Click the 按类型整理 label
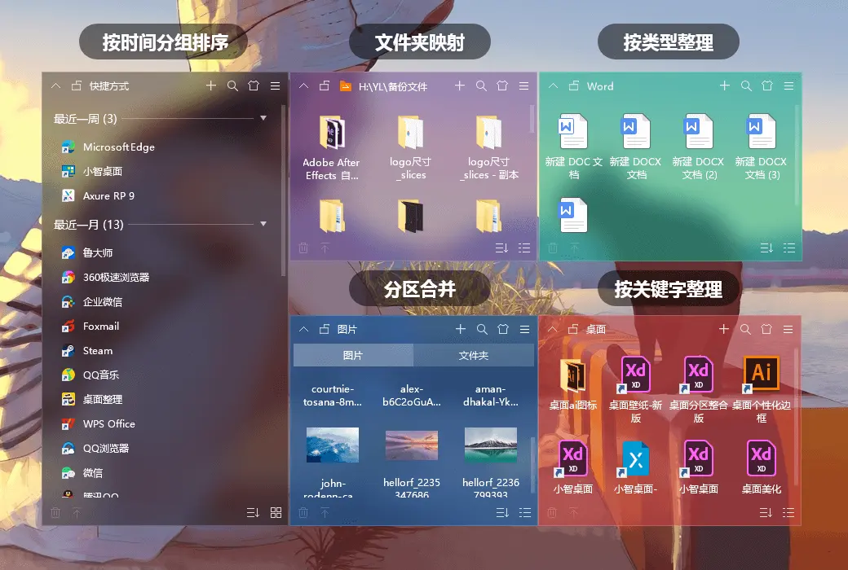 pos(668,41)
